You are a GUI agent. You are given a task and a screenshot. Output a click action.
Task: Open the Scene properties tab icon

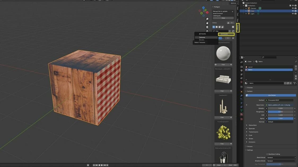click(x=242, y=78)
